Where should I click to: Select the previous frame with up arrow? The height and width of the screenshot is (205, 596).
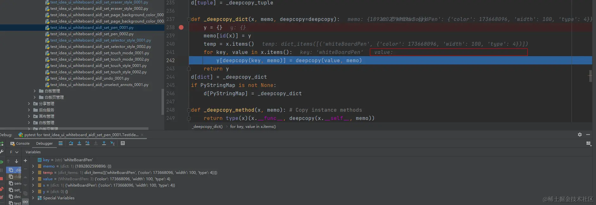(9, 161)
